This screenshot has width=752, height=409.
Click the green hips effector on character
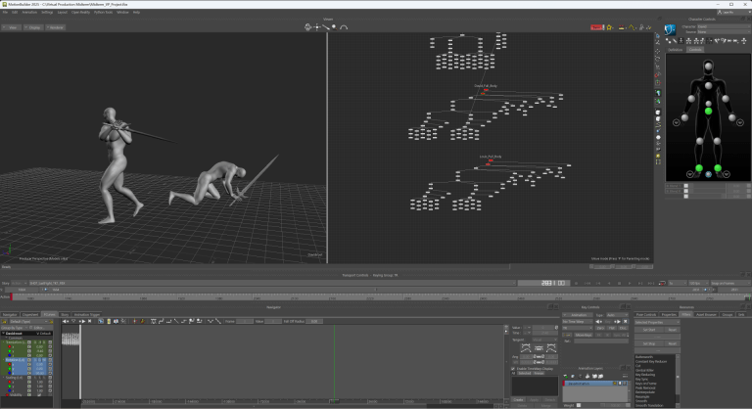708,111
